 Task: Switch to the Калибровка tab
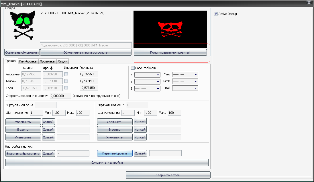[28, 61]
